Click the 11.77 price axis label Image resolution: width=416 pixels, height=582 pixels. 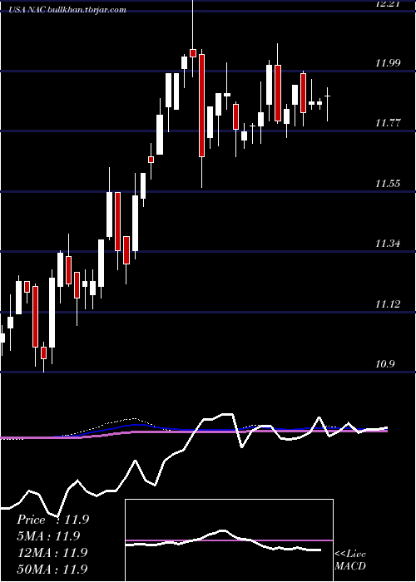click(x=388, y=123)
